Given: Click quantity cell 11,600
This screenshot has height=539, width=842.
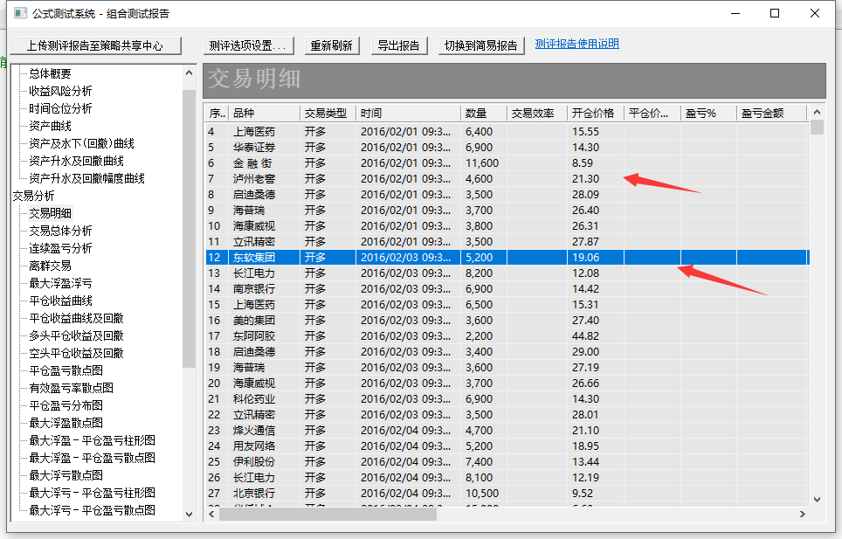Looking at the screenshot, I should pyautogui.click(x=482, y=163).
